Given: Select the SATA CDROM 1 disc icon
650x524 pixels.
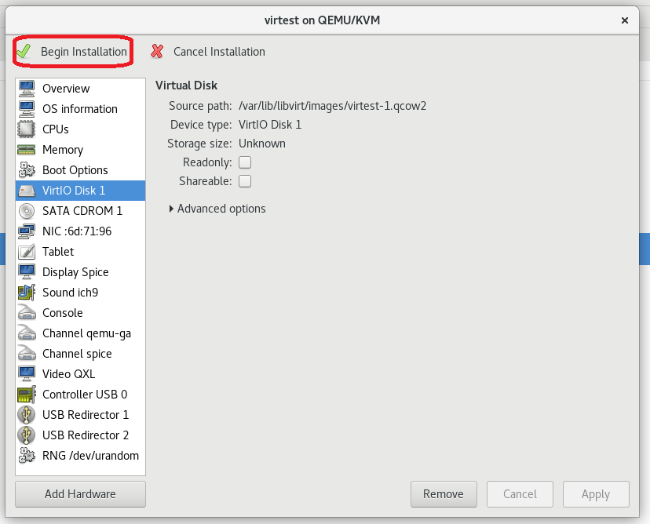Looking at the screenshot, I should coord(27,211).
